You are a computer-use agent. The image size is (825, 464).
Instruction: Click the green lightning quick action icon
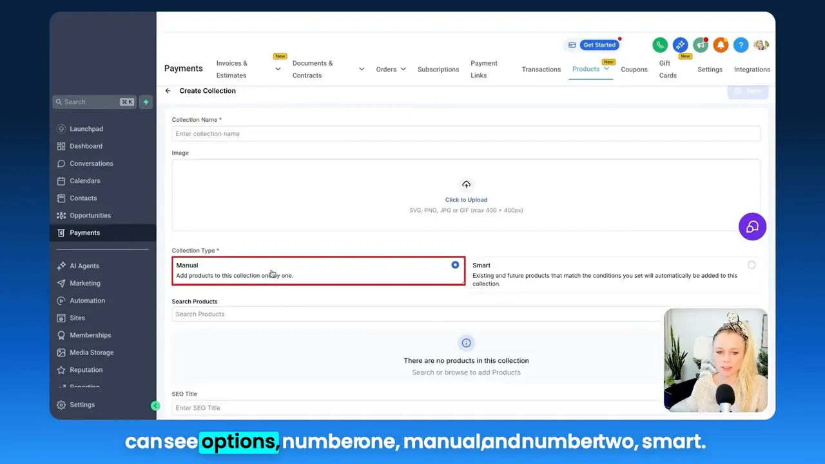pos(146,102)
